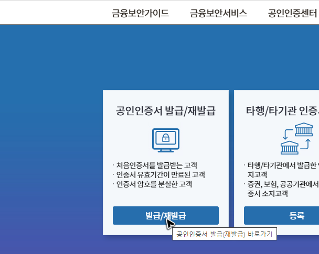Open the 금융보안가이드 menu
This screenshot has width=319, height=254.
tap(141, 13)
